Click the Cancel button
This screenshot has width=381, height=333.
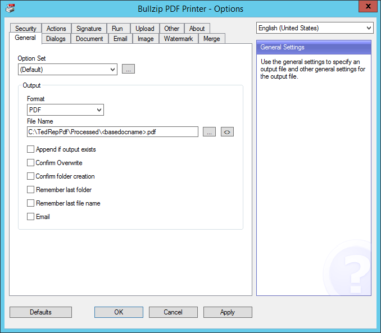coord(173,312)
